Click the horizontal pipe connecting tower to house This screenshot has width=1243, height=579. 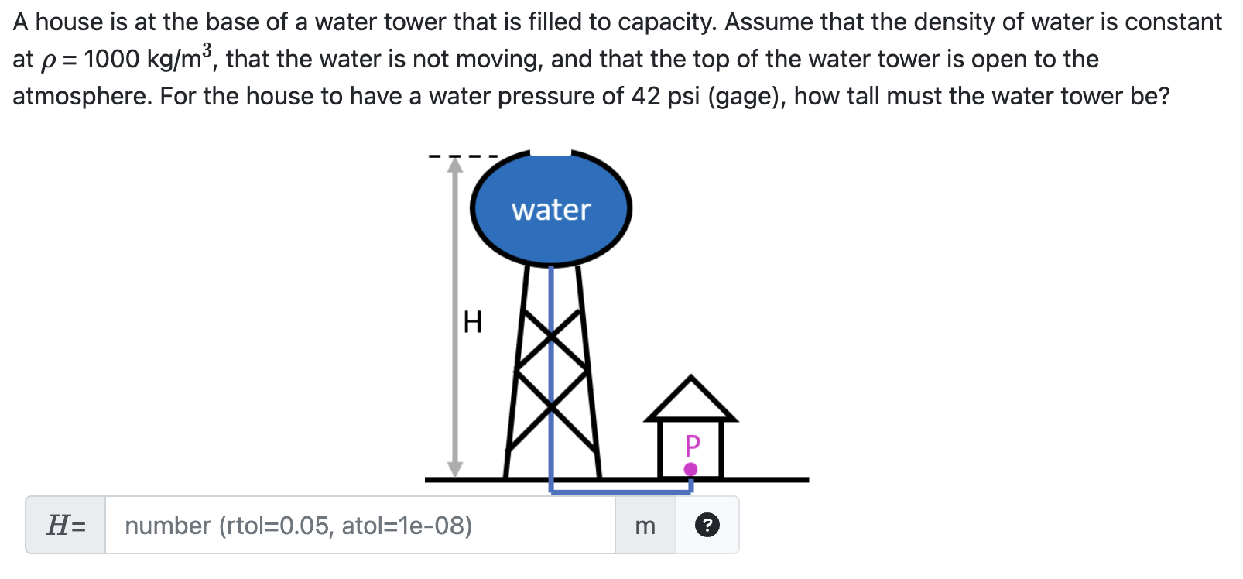coord(619,493)
